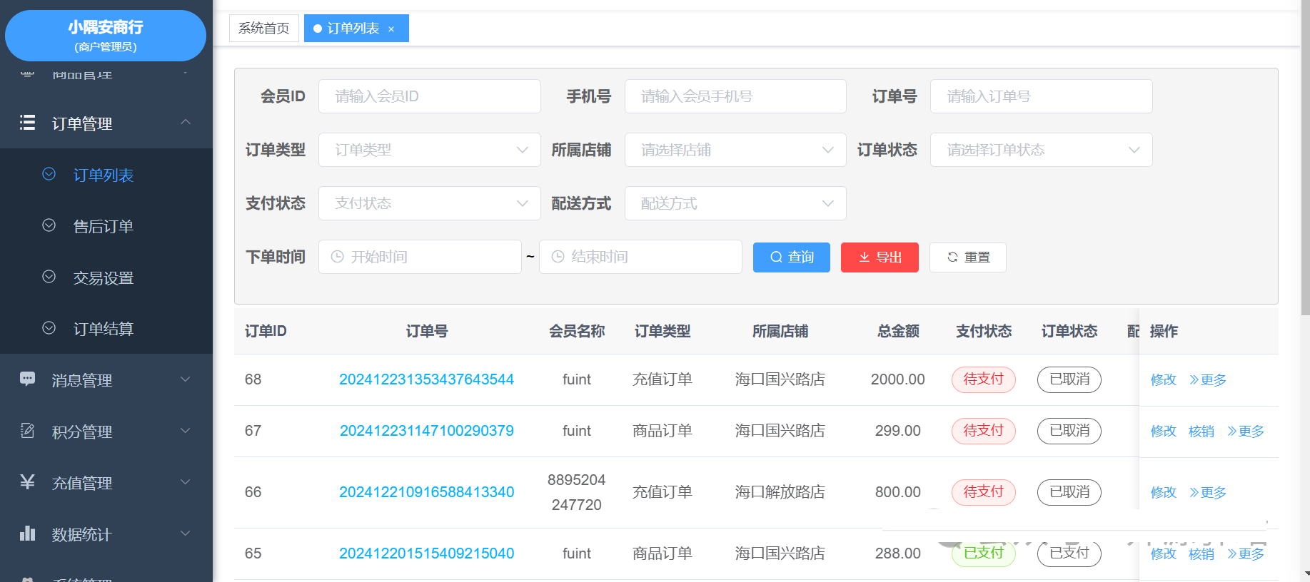Open the 所属店铺 store dropdown
The height and width of the screenshot is (582, 1310).
[x=735, y=150]
